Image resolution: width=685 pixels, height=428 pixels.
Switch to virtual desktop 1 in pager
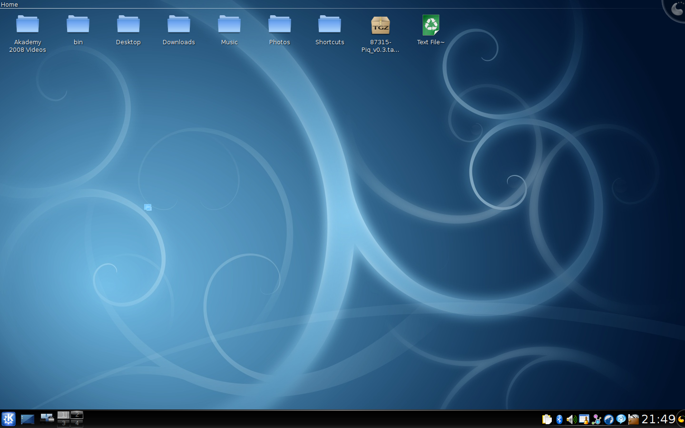point(64,415)
